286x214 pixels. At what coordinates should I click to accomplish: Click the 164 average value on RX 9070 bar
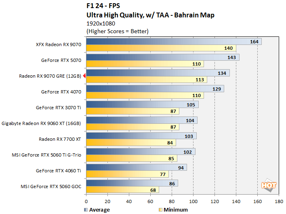254,42
